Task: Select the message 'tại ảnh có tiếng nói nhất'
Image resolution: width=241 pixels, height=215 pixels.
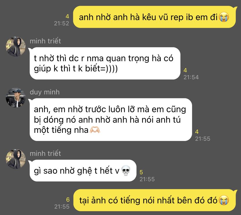Action: 155,200
